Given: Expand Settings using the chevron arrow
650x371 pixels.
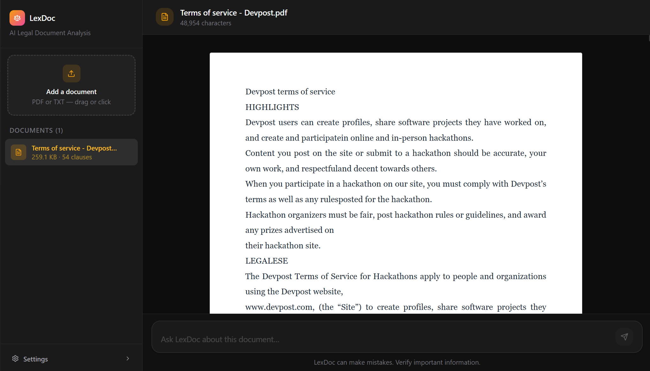Looking at the screenshot, I should [x=128, y=359].
